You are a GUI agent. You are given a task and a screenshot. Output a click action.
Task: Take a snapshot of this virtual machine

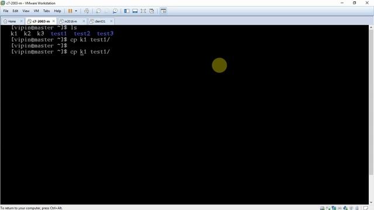coord(99,11)
